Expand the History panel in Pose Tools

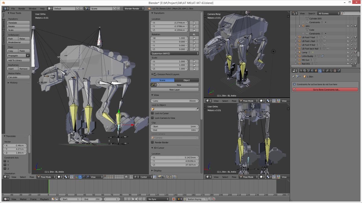pos(14,82)
